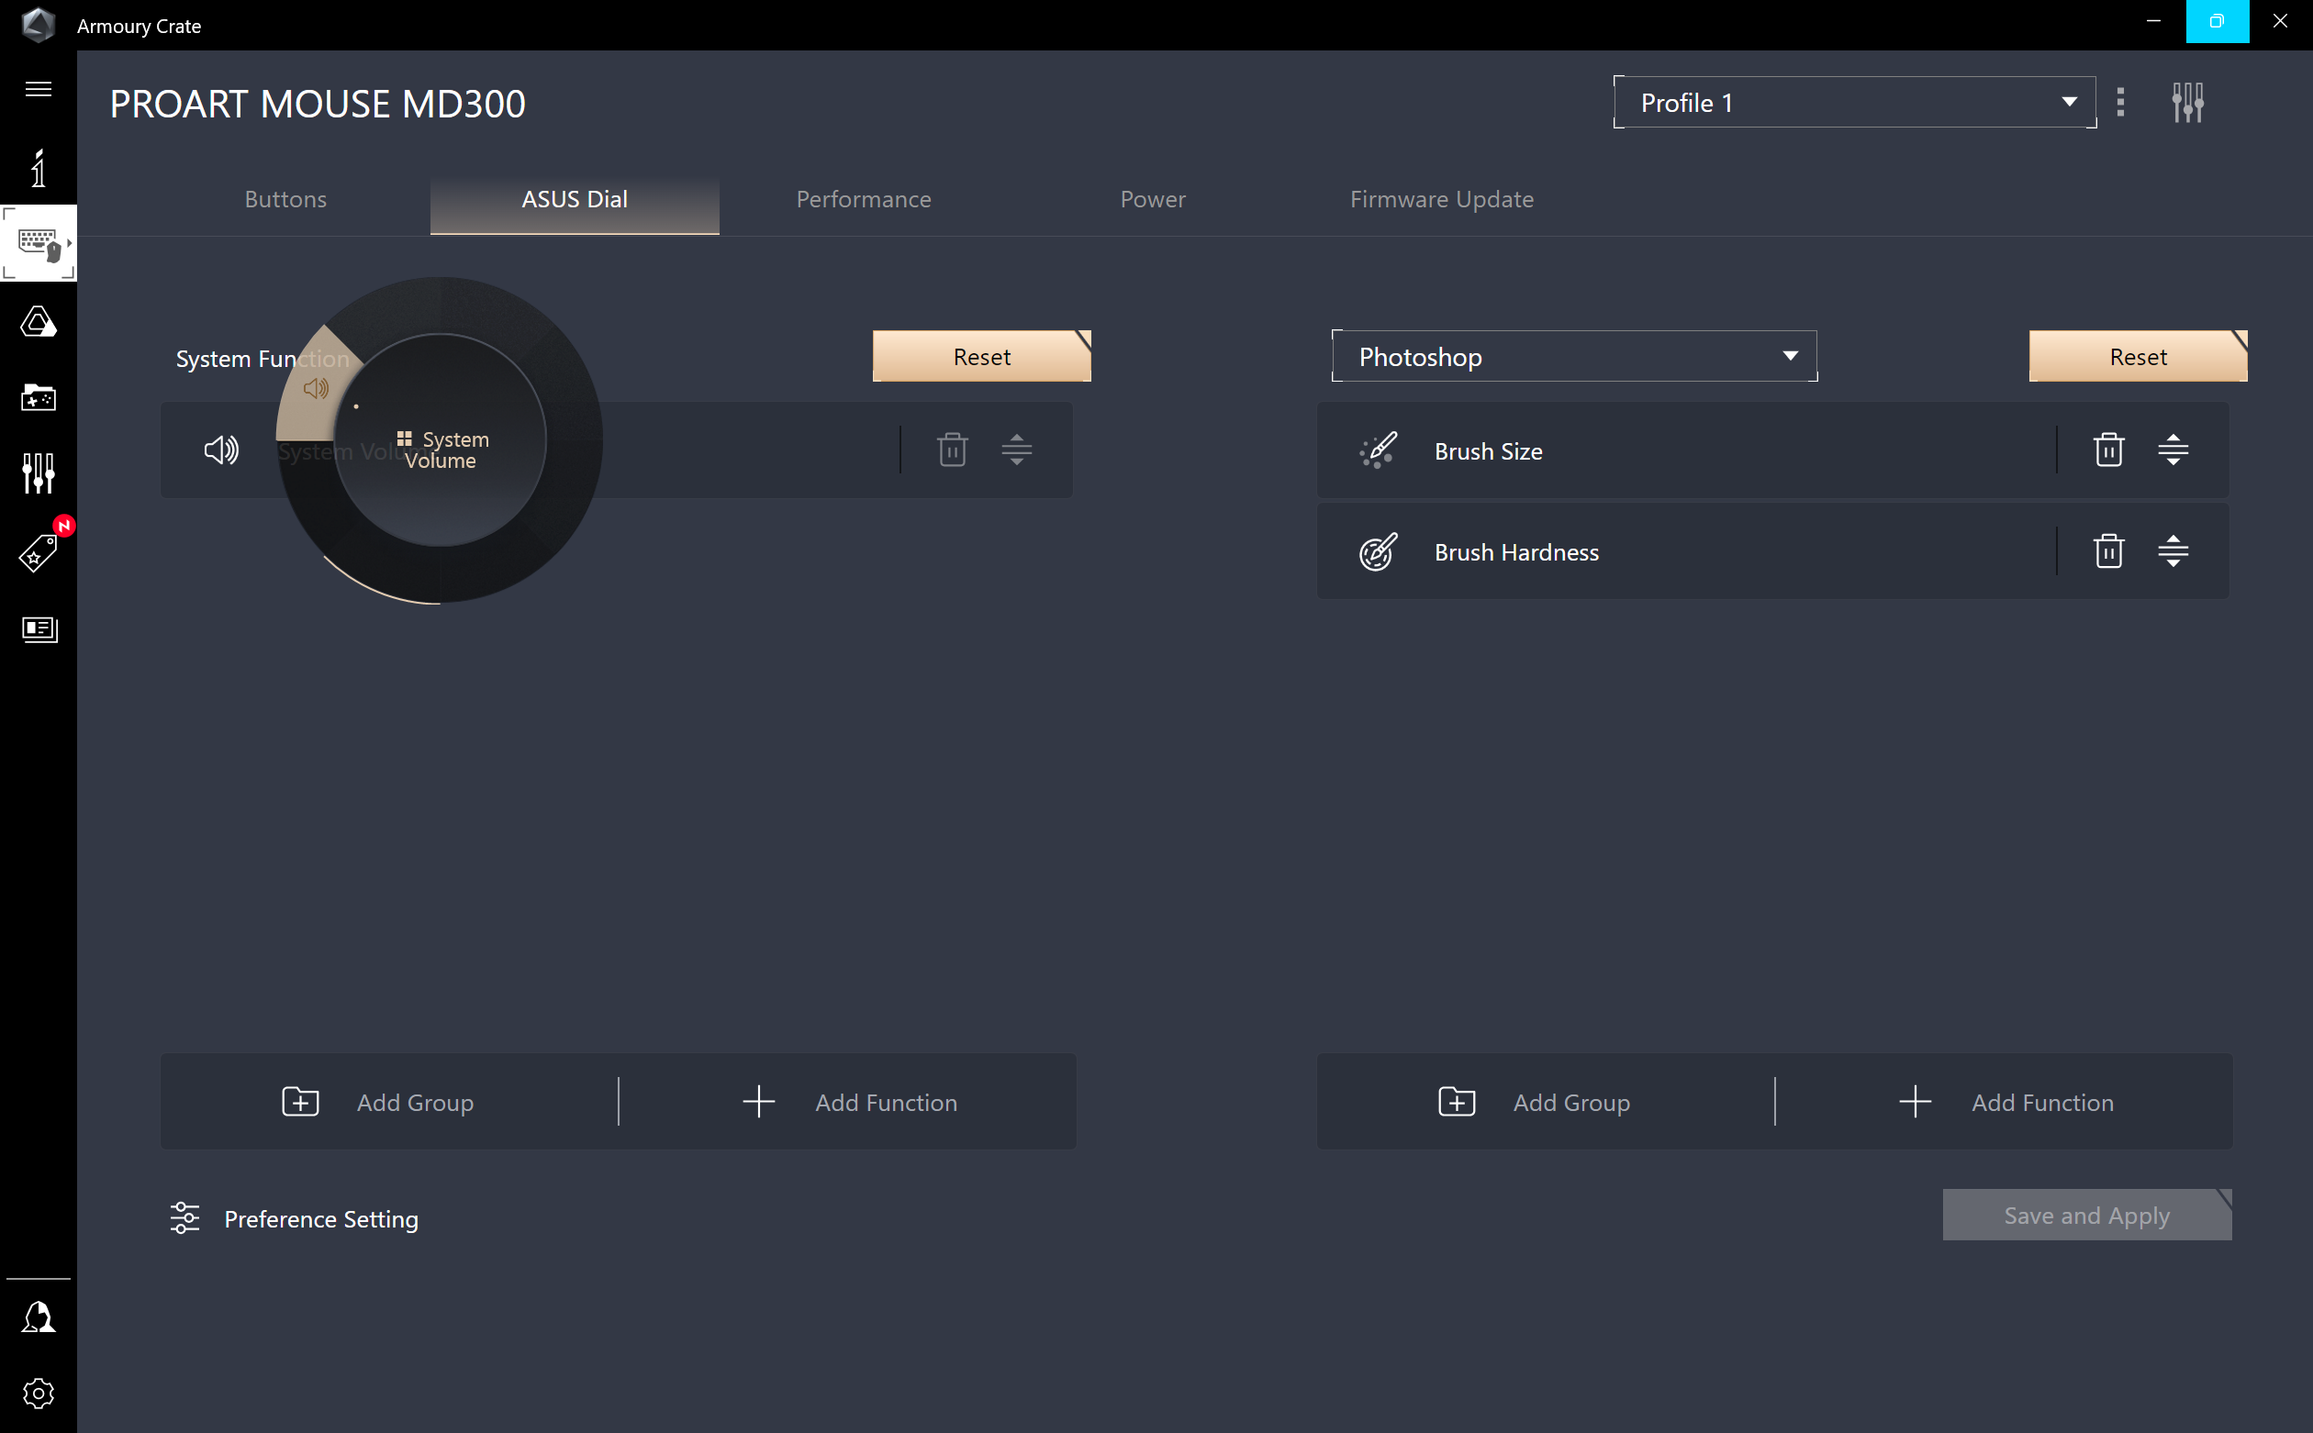Expand the Profile 1 dropdown
The width and height of the screenshot is (2313, 1433).
(1854, 103)
